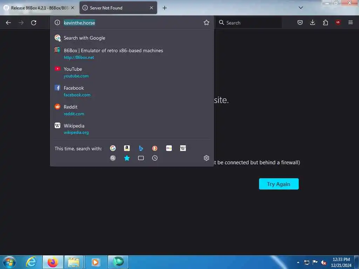Reload the current page
This screenshot has width=359, height=269.
pos(34,23)
